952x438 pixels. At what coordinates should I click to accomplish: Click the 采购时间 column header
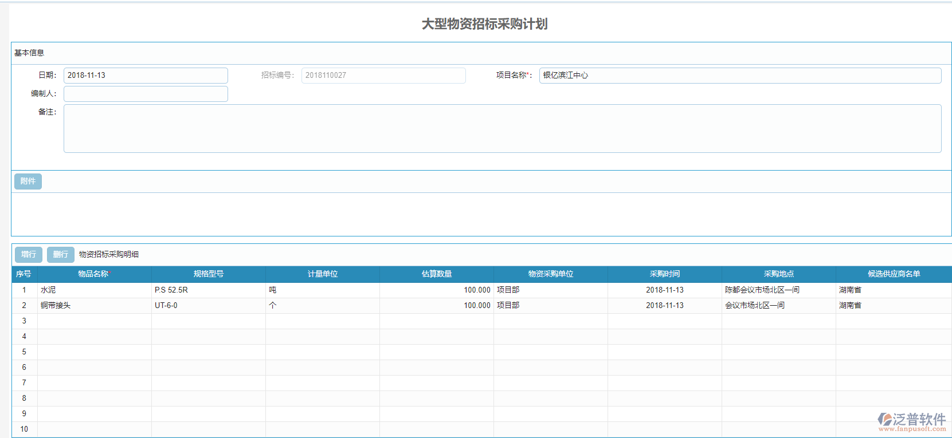[664, 274]
